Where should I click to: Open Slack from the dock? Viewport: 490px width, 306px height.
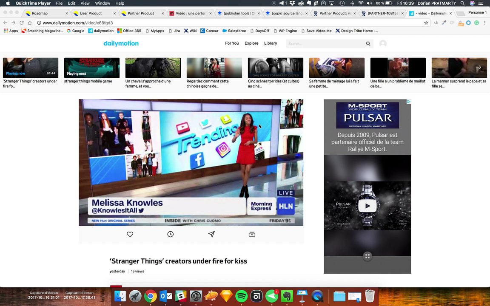[181, 296]
